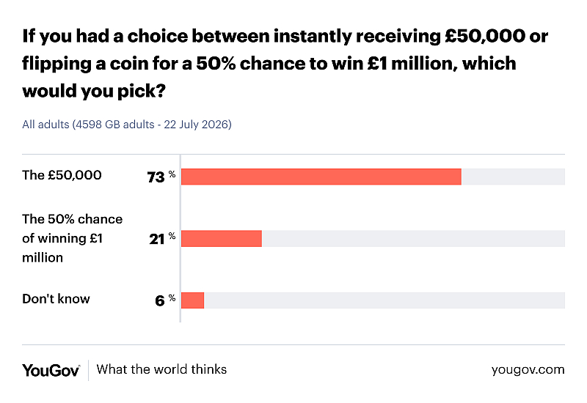Select the "Don't know" label

(56, 299)
